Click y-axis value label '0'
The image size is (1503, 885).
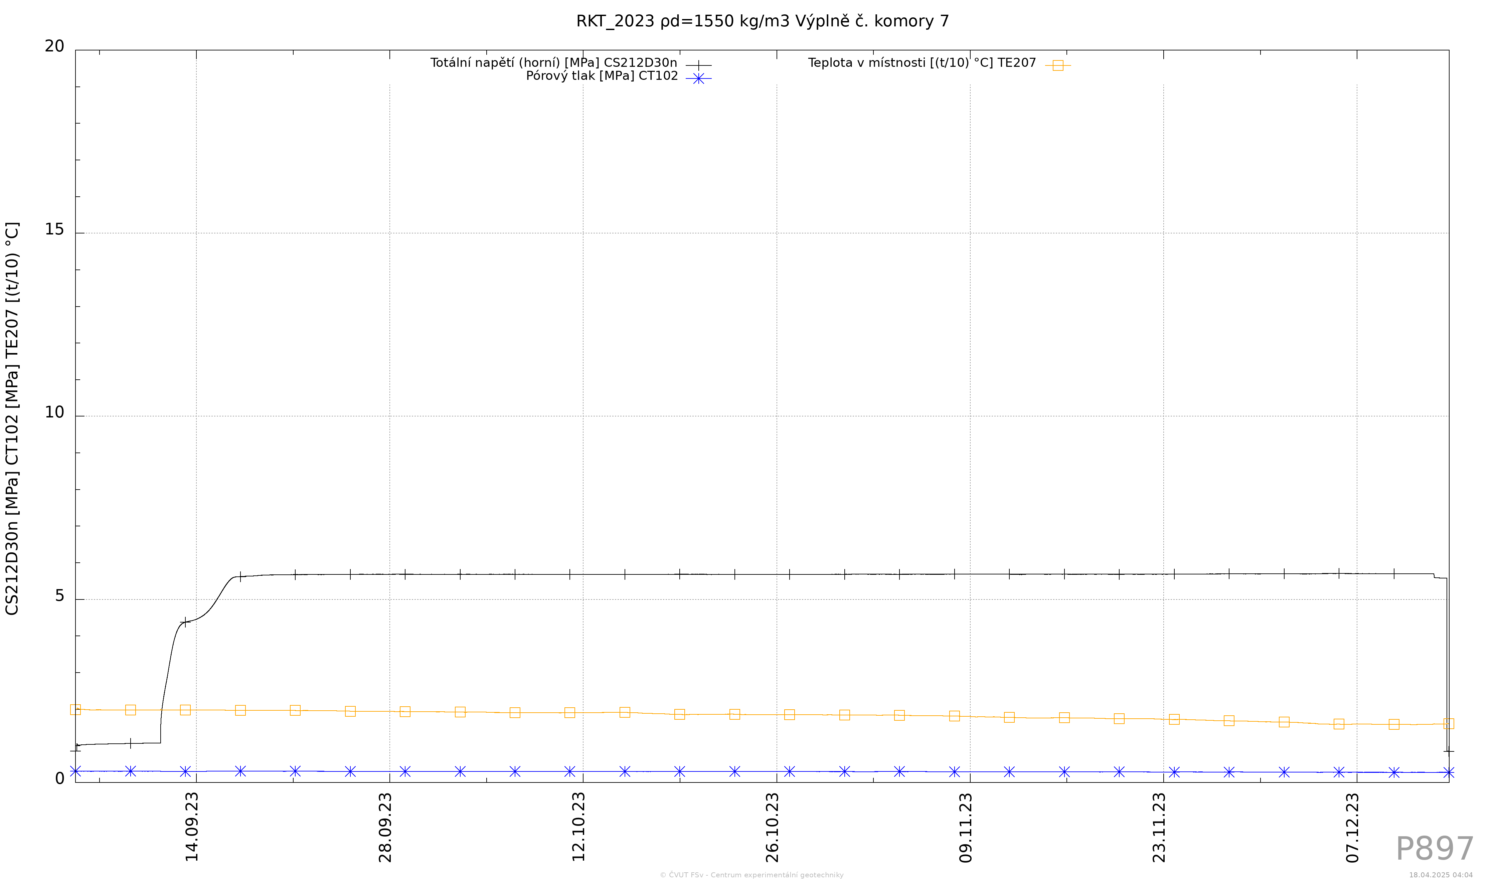click(60, 779)
